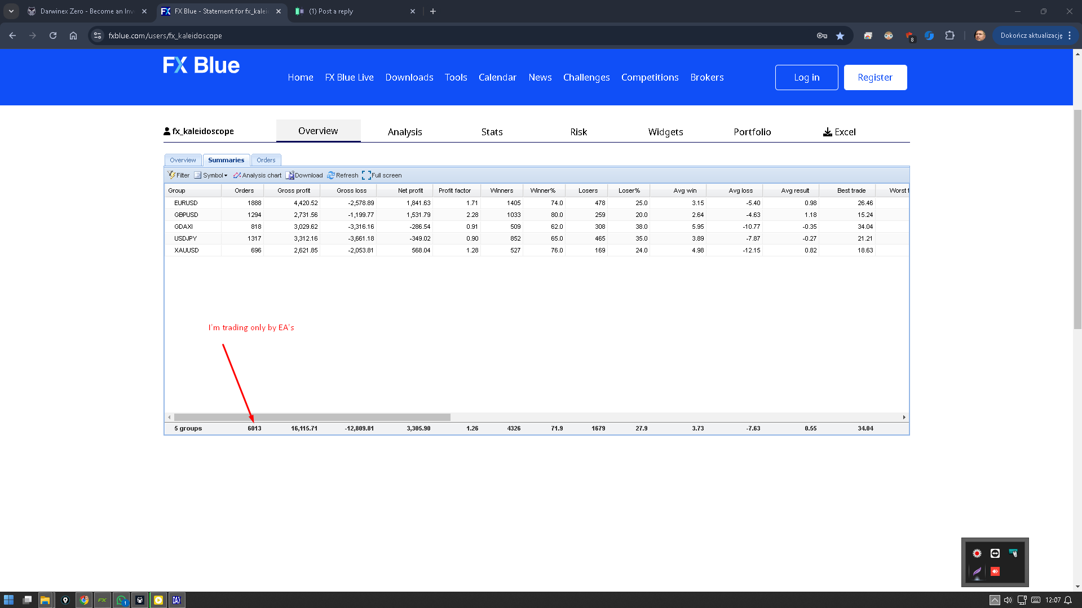This screenshot has width=1082, height=608.
Task: Download the summaries table data
Action: (304, 175)
